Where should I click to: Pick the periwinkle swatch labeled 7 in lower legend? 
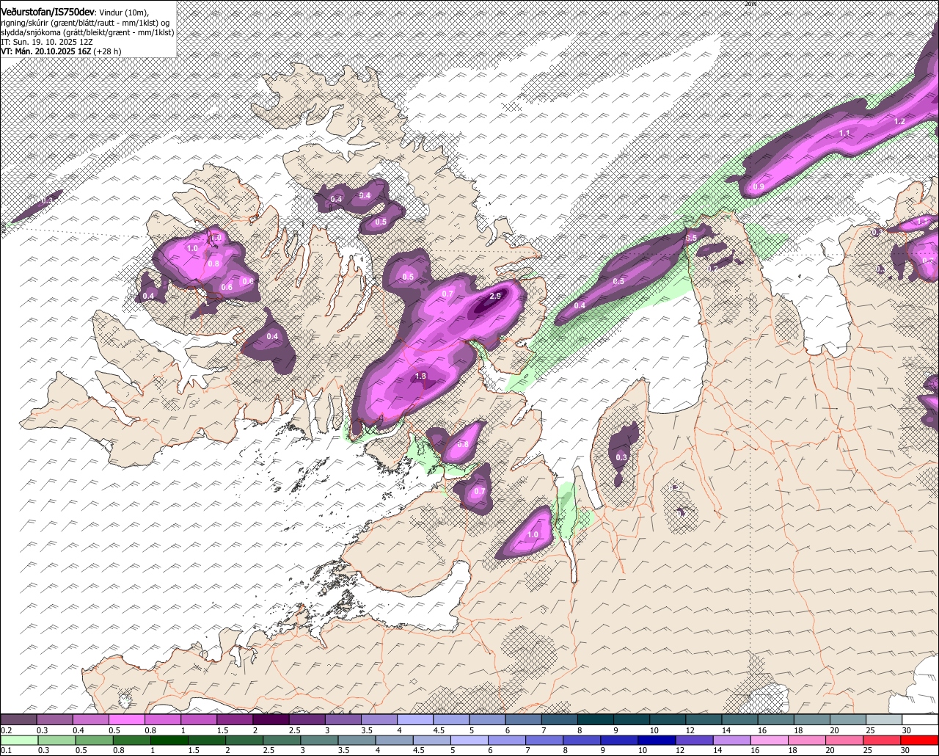[543, 740]
